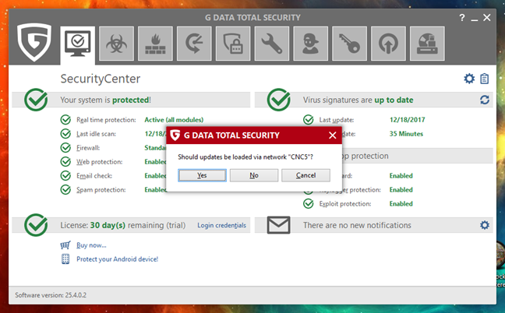This screenshot has width=505, height=313.
Task: Open the Autostart Manager icon
Action: pos(388,44)
